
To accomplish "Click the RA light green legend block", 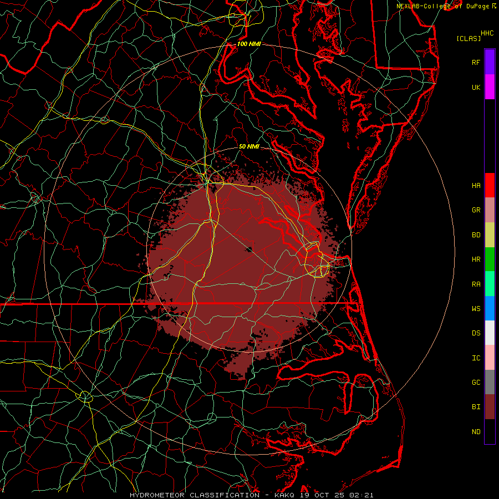I will pyautogui.click(x=490, y=284).
